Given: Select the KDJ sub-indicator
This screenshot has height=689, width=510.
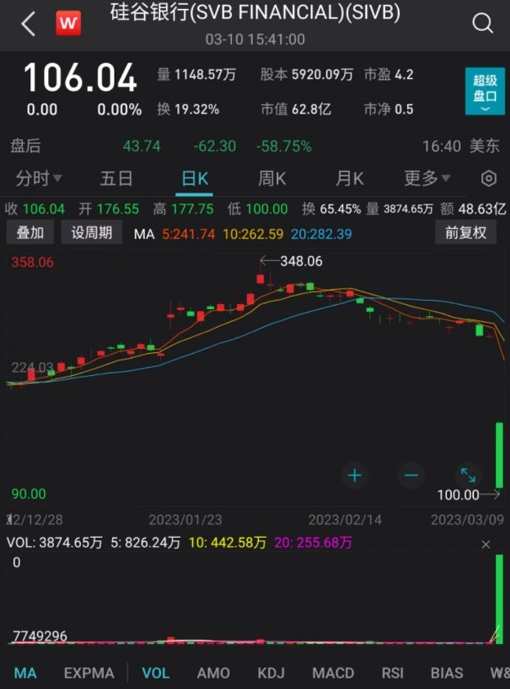Looking at the screenshot, I should 271,673.
